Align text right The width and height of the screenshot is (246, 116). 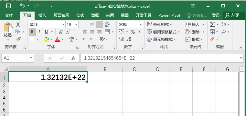[99, 32]
